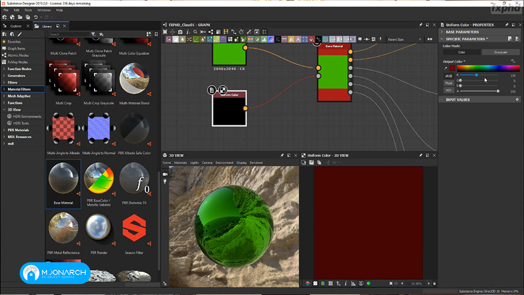Open the File menu
Image resolution: width=524 pixels, height=295 pixels.
coord(6,10)
